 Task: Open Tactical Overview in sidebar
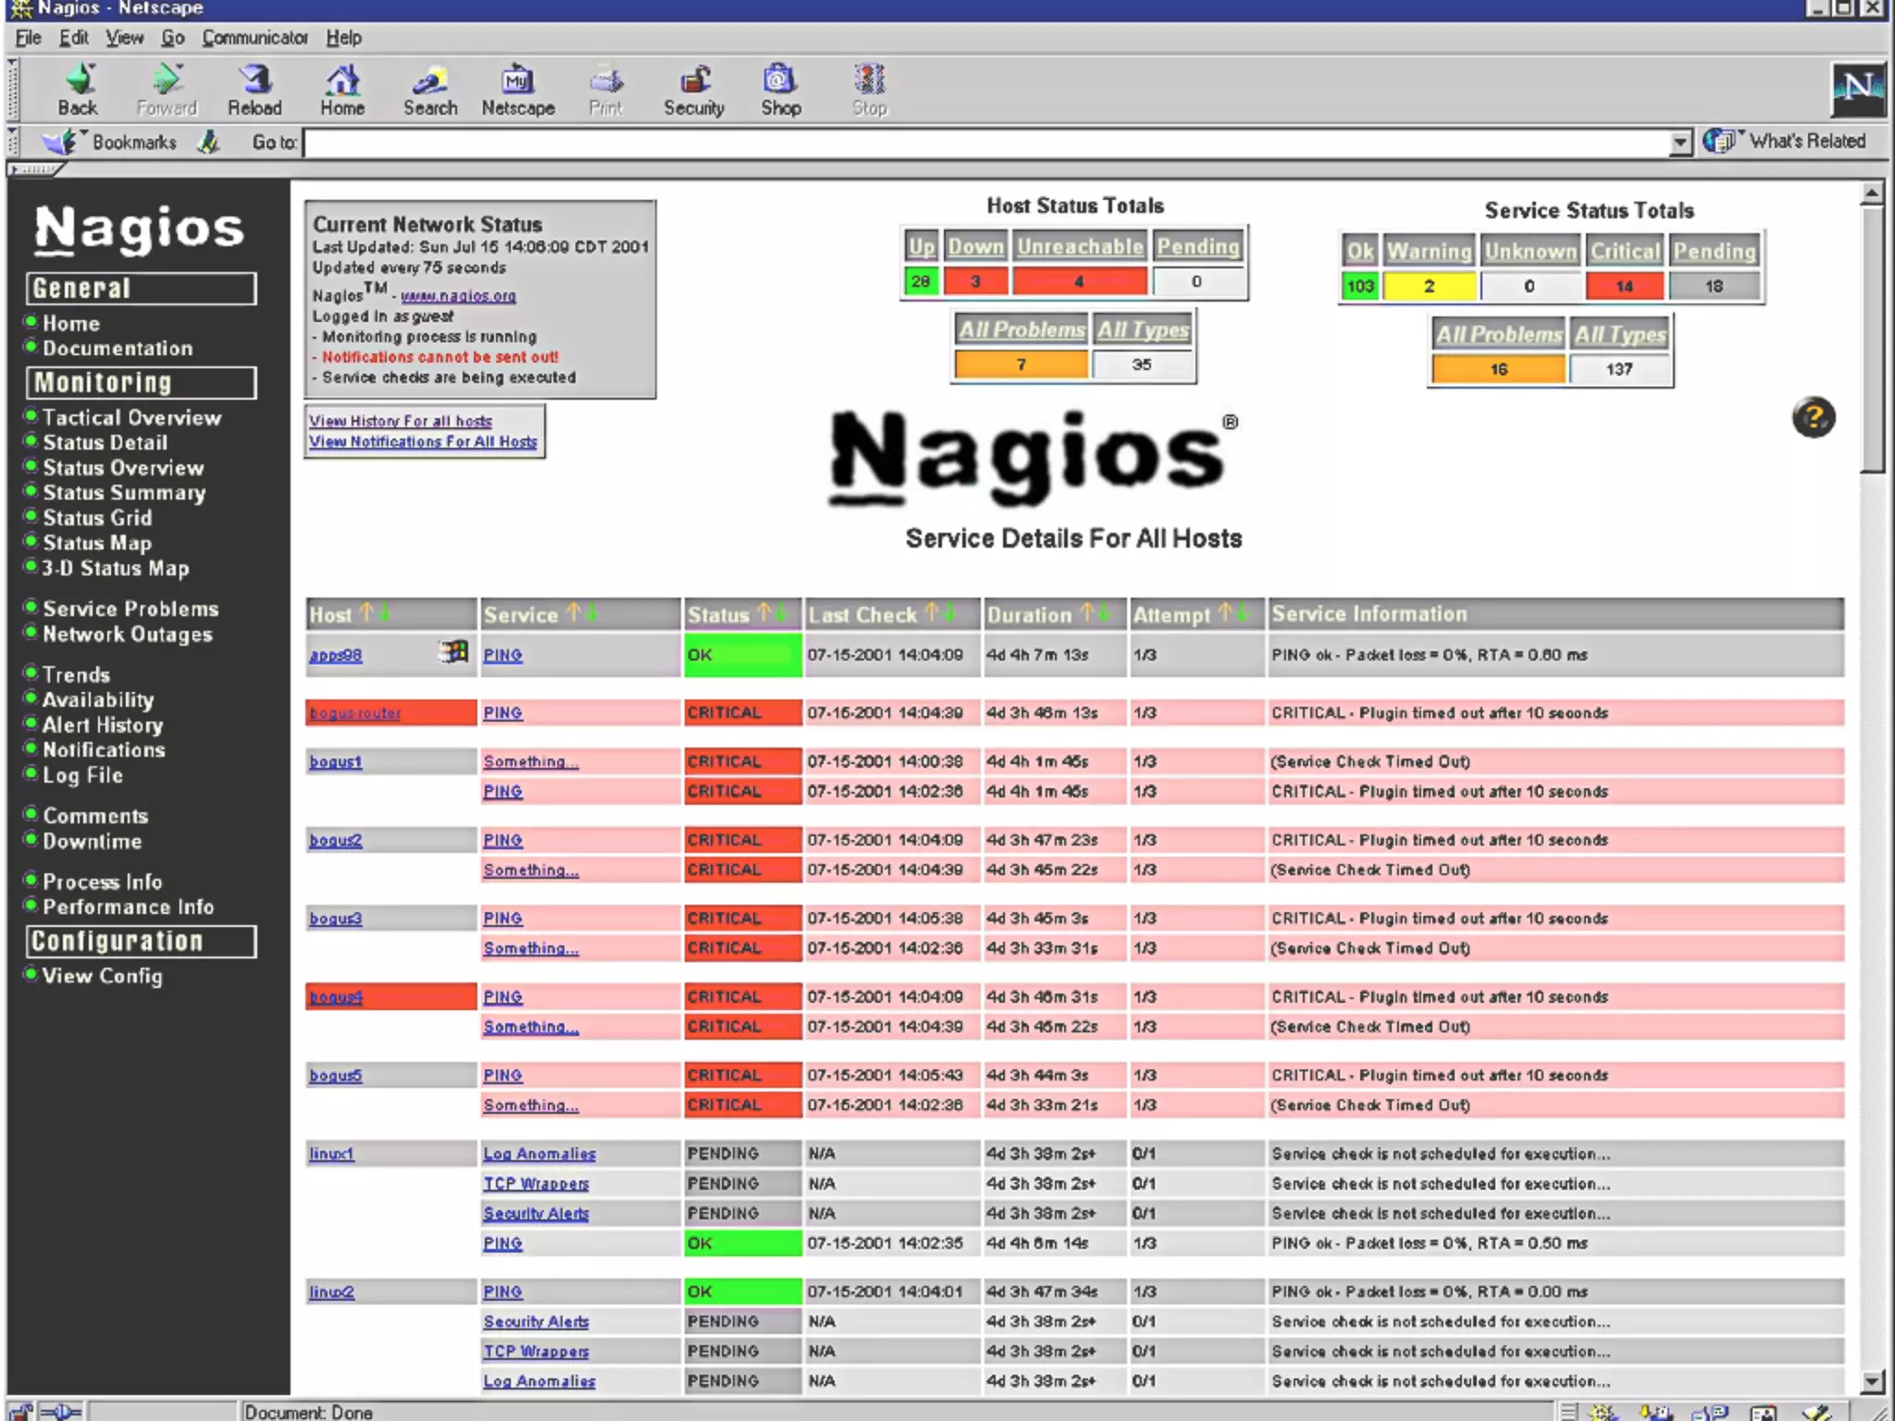(131, 418)
